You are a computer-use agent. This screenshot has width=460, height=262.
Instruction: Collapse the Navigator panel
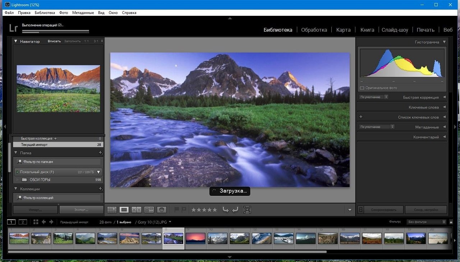pyautogui.click(x=16, y=41)
